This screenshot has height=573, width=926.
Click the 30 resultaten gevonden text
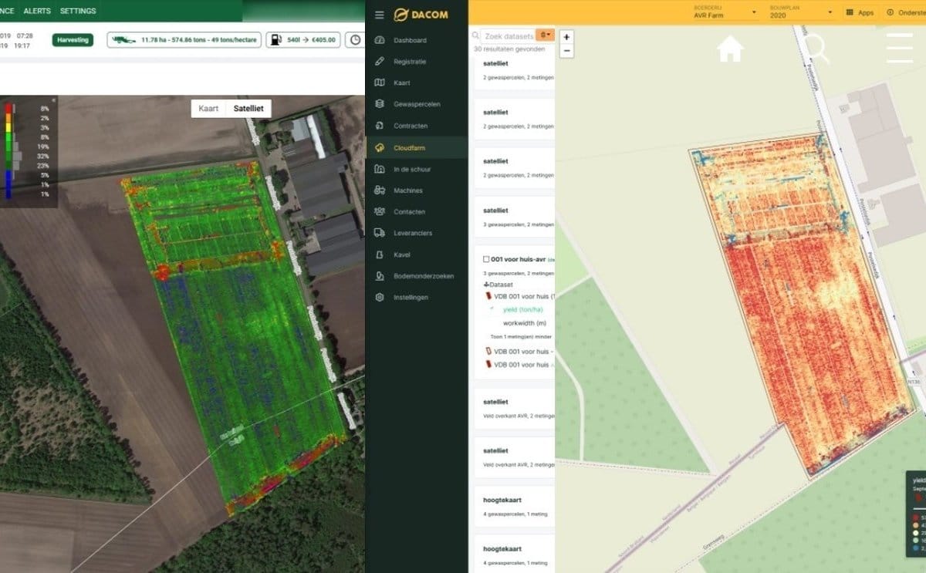509,49
